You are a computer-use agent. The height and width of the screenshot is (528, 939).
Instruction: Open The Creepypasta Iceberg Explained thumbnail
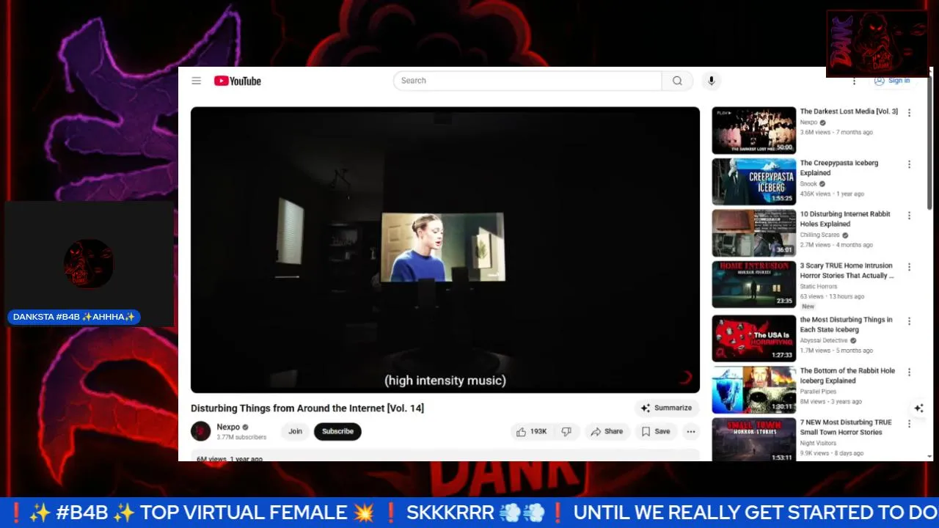[x=753, y=182]
